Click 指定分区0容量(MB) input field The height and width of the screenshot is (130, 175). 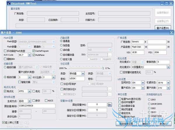point(97,110)
